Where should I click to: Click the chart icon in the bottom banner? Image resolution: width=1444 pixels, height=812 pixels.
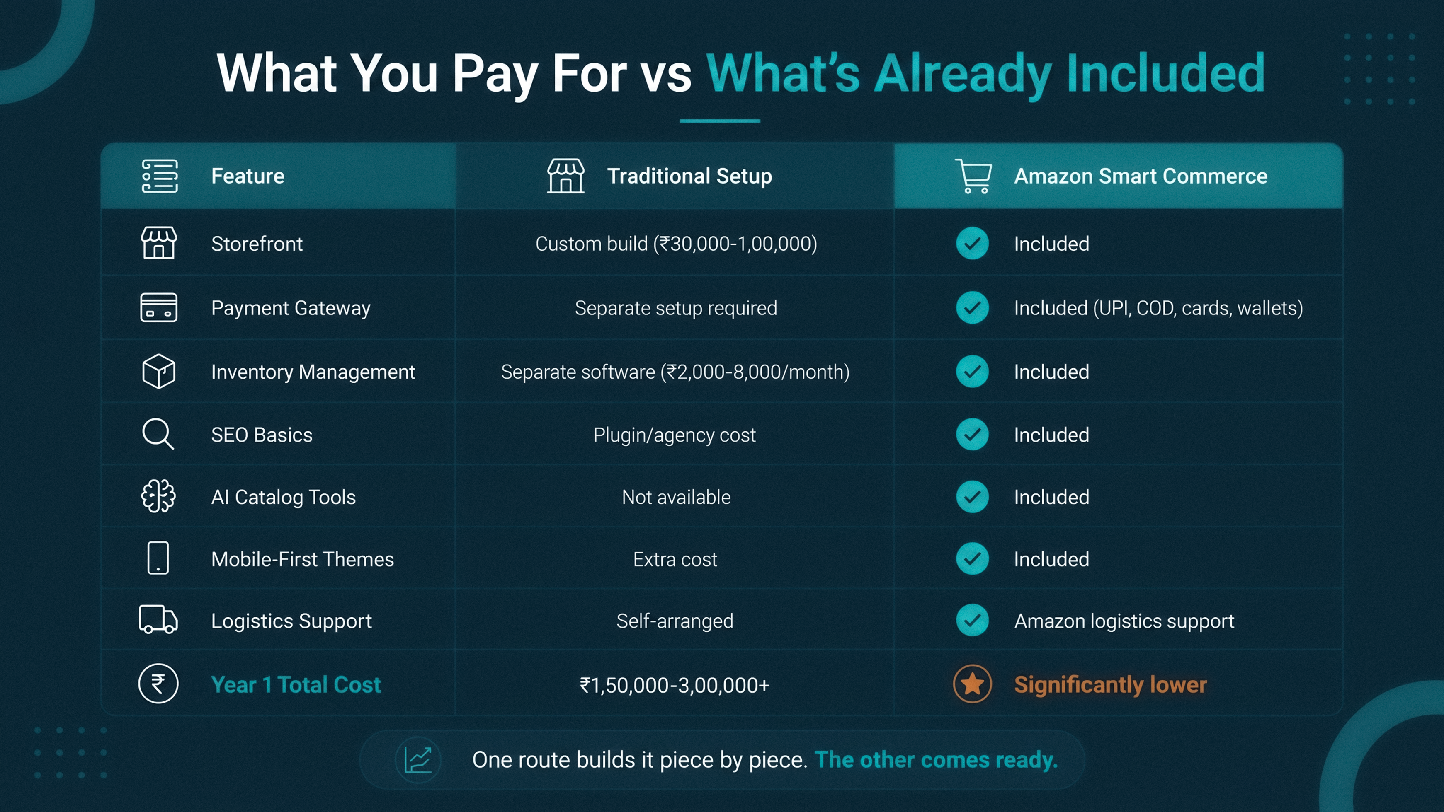pos(418,760)
